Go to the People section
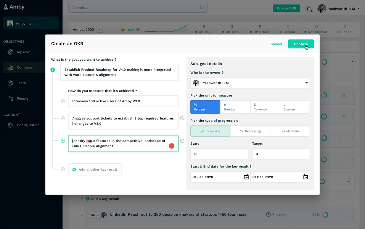The width and height of the screenshot is (365, 229). [x=23, y=98]
